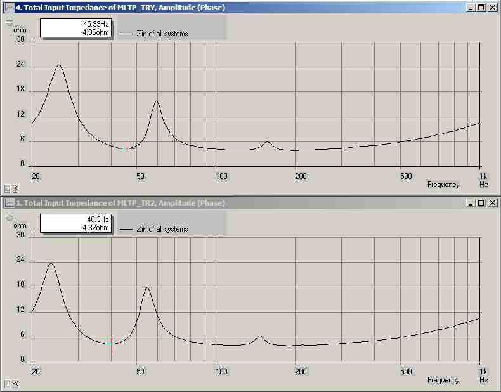Image resolution: width=501 pixels, height=392 pixels.
Task: Click the up scale arrow in MLTP_TRY window
Action: click(10, 20)
